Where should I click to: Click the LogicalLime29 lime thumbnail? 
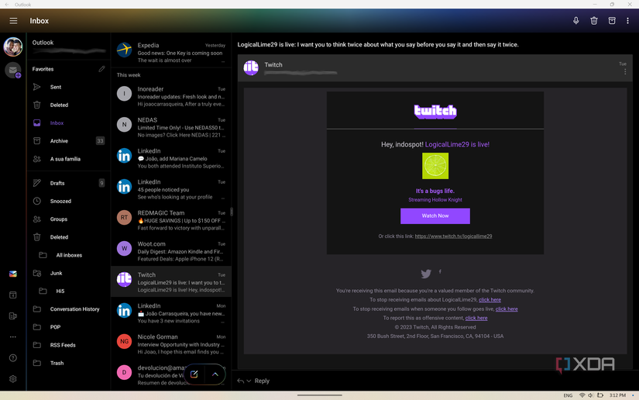pos(435,166)
